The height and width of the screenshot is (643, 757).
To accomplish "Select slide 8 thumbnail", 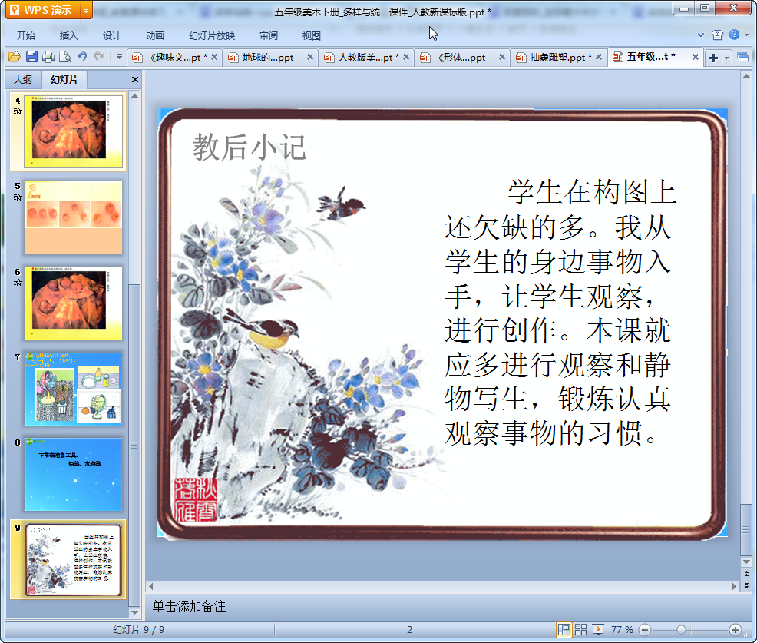I will pos(74,475).
